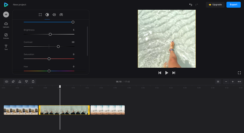Play the video preview
This screenshot has height=133, width=244.
[x=167, y=73]
